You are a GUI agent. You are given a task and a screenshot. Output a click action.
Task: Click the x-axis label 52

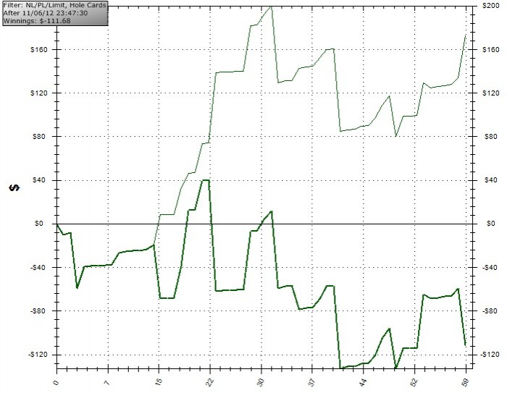point(415,381)
